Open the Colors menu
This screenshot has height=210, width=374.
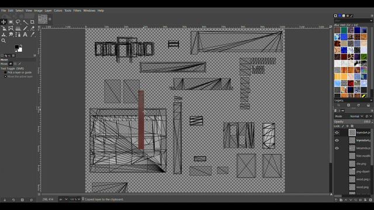click(58, 10)
